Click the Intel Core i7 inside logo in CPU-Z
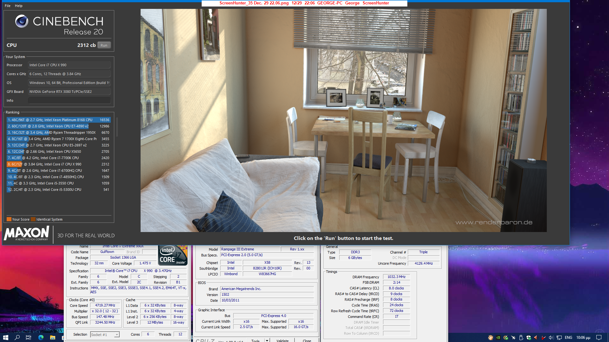This screenshot has height=342, width=609. [173, 255]
